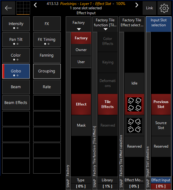Expand the Factory column dropdown arrow

point(79,29)
